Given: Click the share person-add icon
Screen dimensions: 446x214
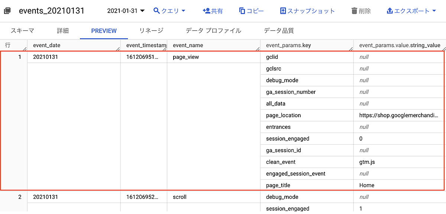Looking at the screenshot, I should pyautogui.click(x=206, y=11).
